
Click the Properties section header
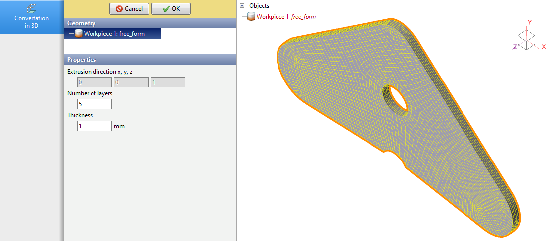(150, 60)
